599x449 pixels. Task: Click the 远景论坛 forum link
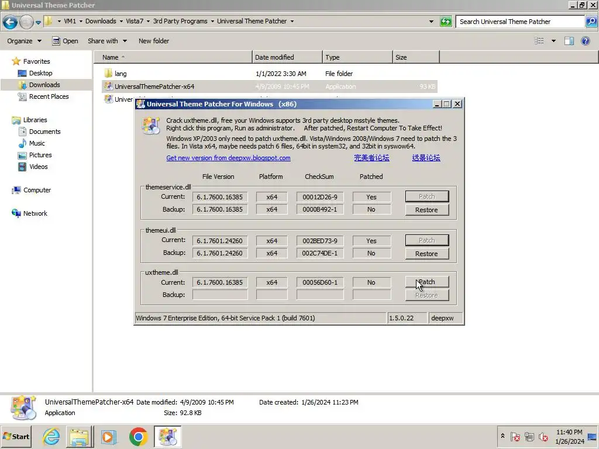(x=426, y=158)
